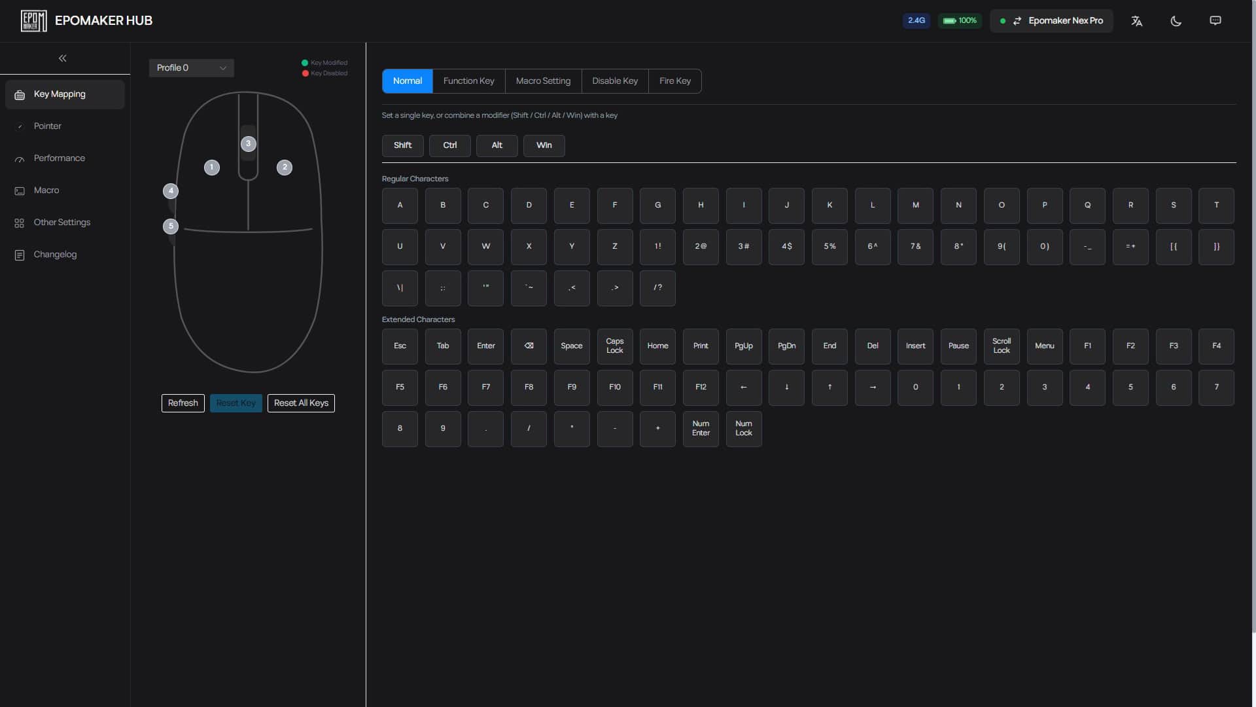Click the 2.4G connection badge
Screen dimensions: 1256x707
pyautogui.click(x=916, y=21)
